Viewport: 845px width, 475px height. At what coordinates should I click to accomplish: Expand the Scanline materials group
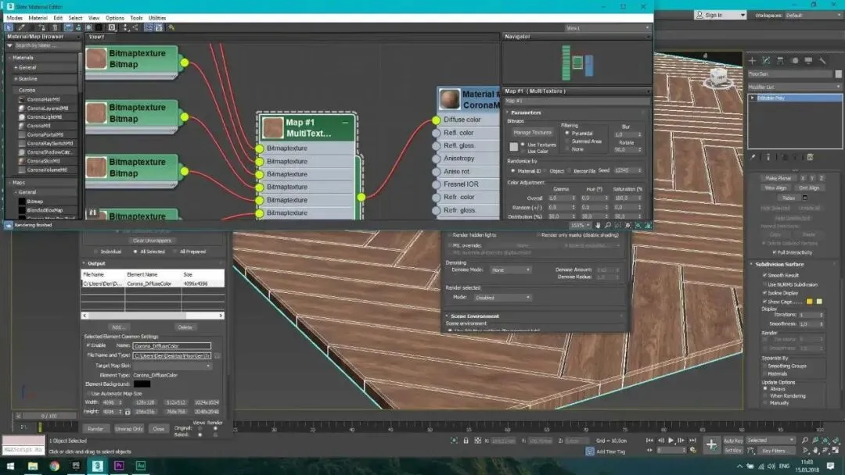pyautogui.click(x=16, y=79)
